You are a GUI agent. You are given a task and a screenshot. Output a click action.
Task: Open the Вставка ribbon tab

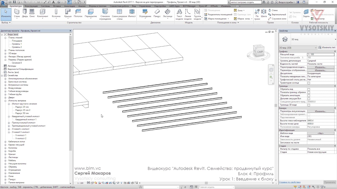coord(57,6)
